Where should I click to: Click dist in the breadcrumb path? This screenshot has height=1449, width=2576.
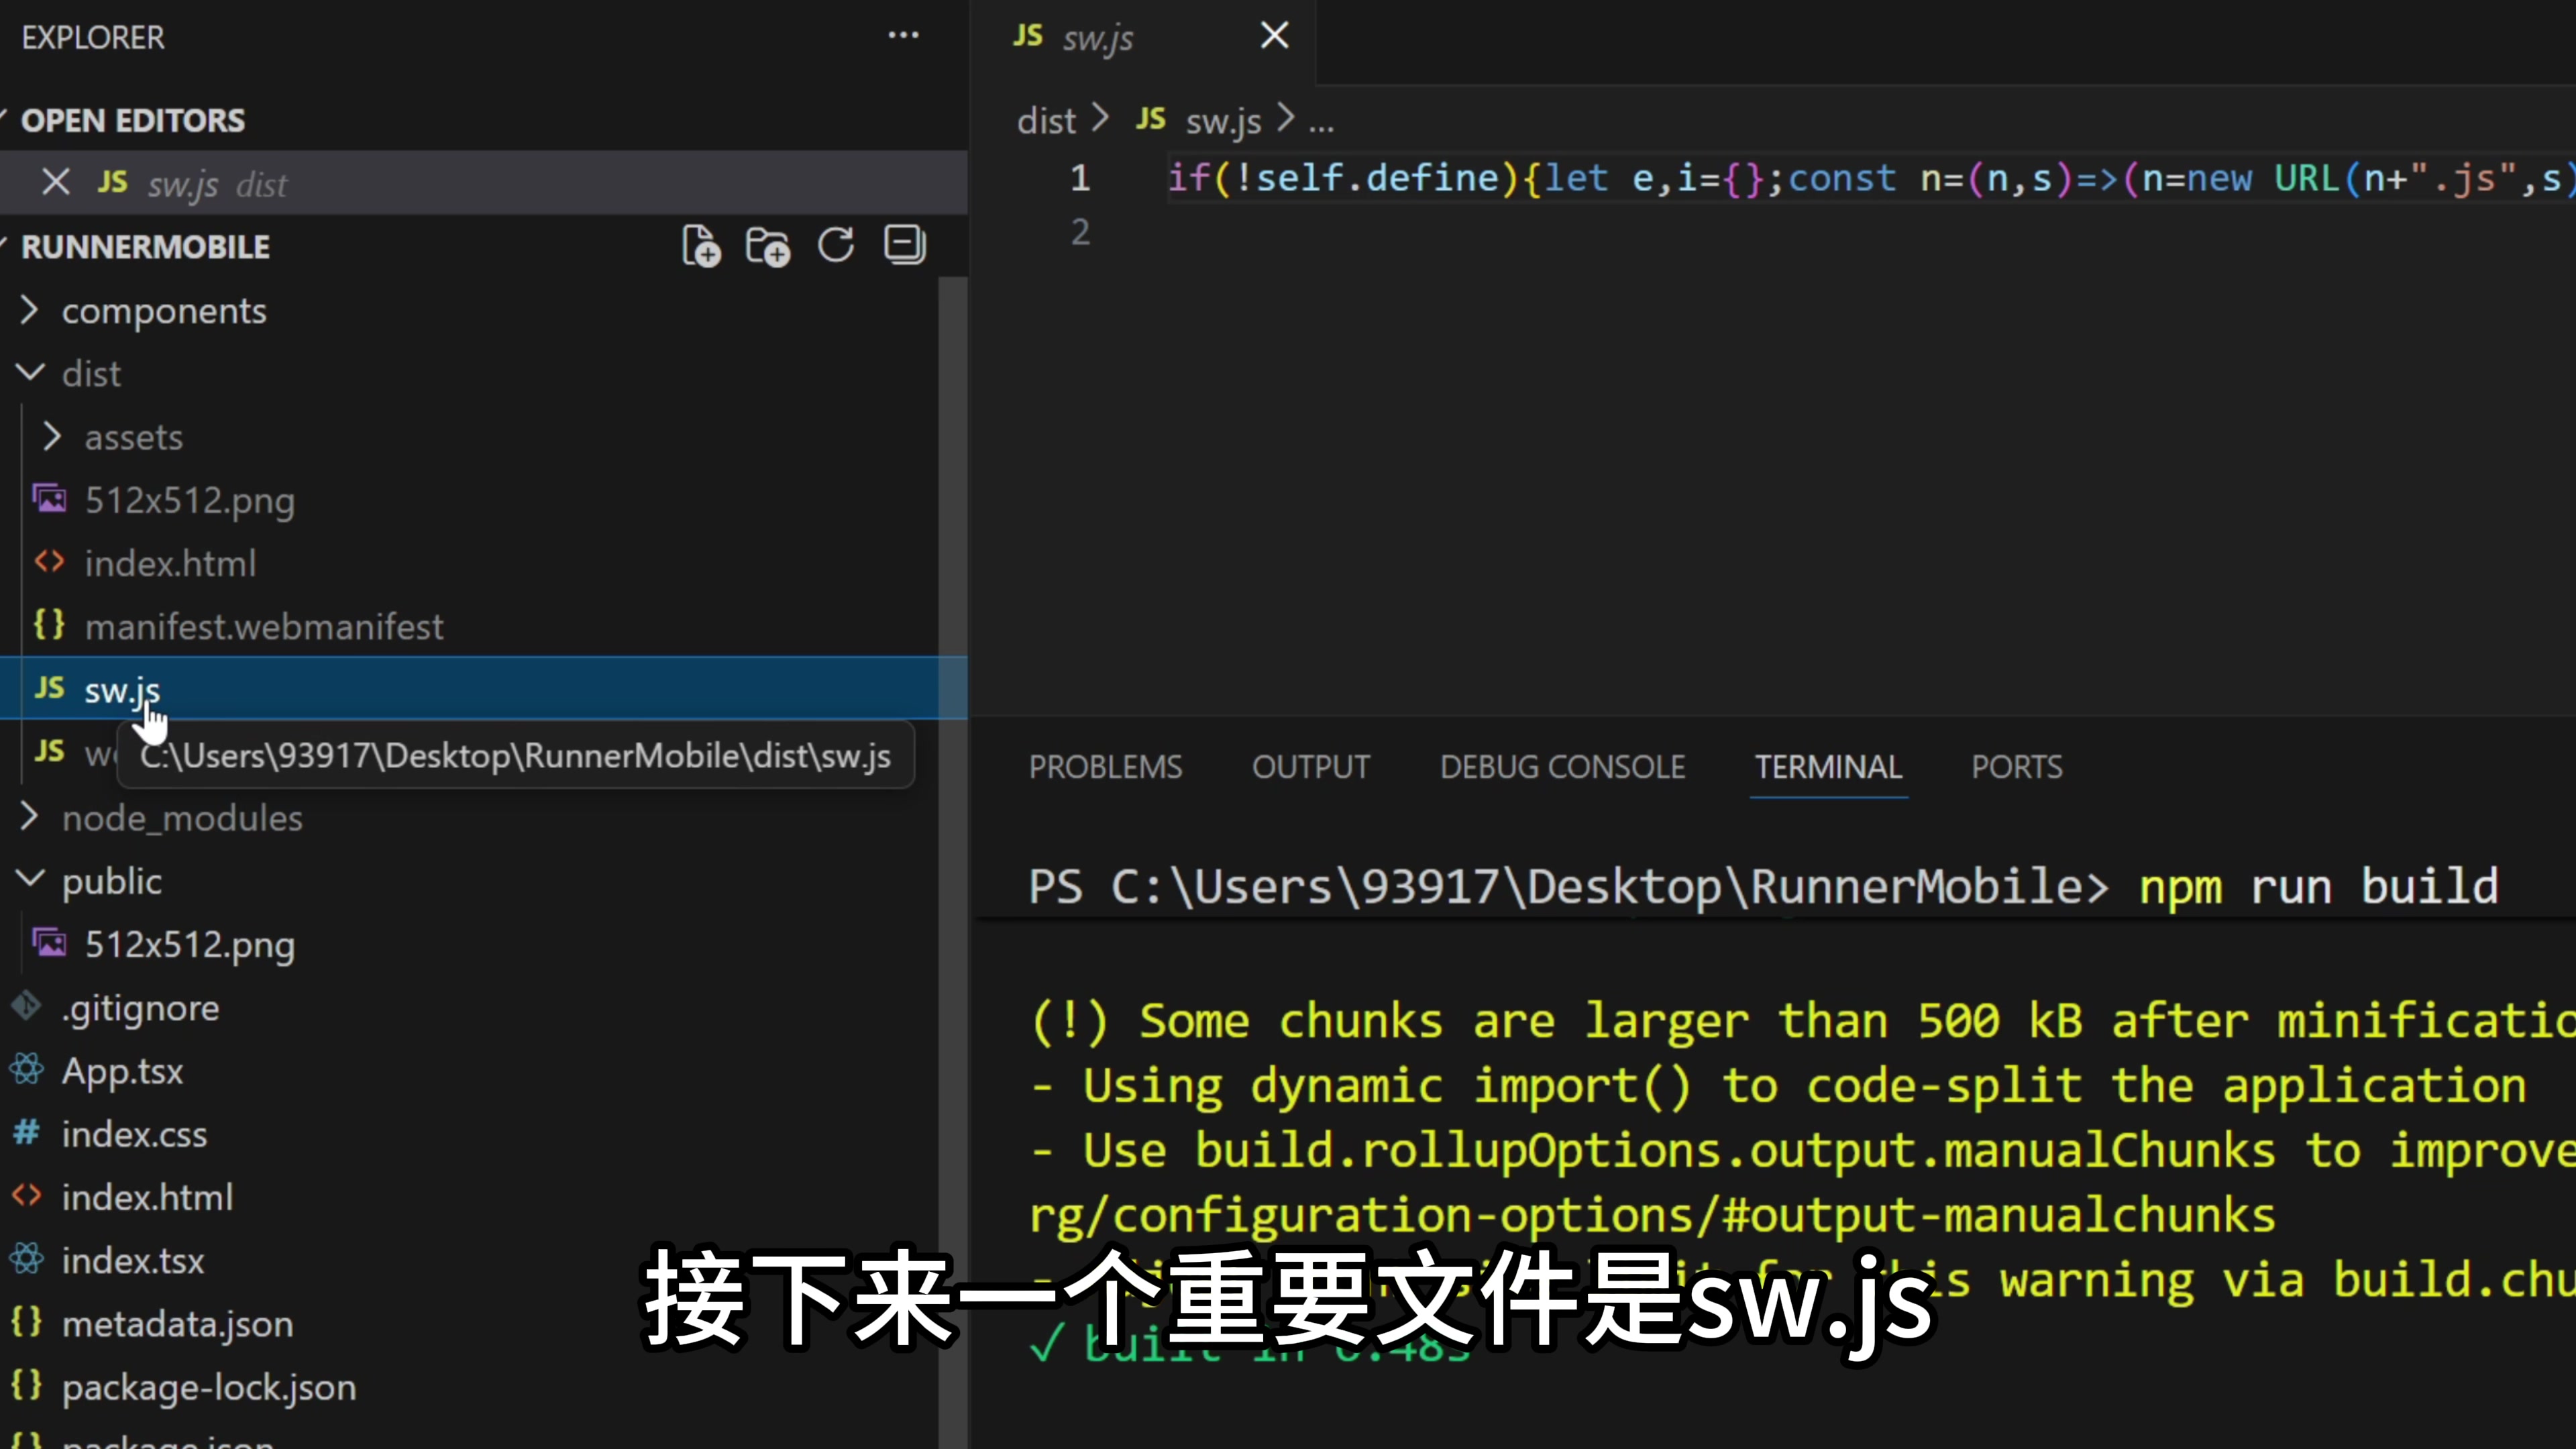pos(1046,121)
